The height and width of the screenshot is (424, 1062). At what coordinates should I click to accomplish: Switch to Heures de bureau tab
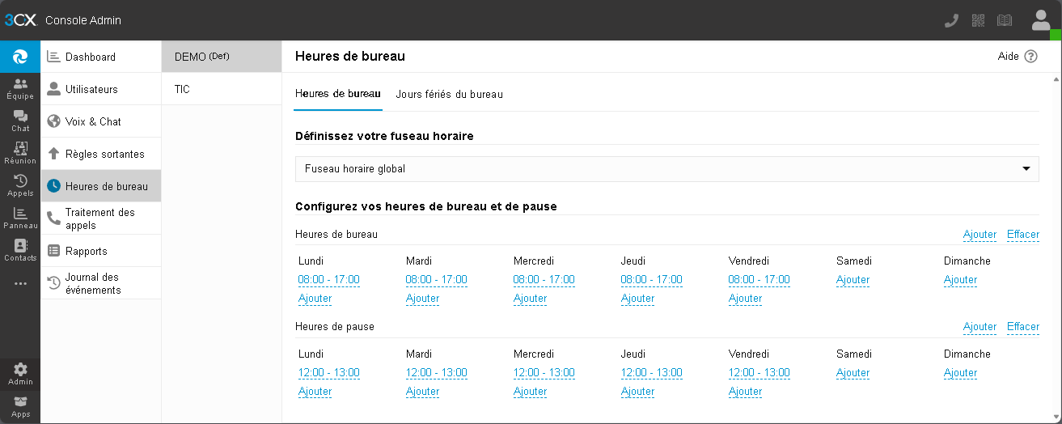(x=338, y=94)
